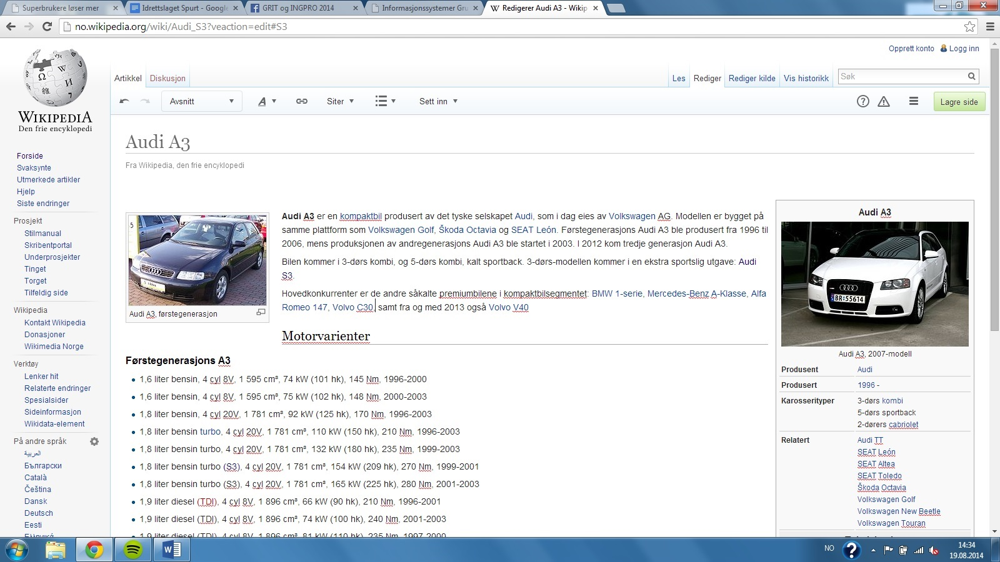Click the Motorvarienter section heading
Viewport: 1000px width, 562px height.
click(326, 336)
